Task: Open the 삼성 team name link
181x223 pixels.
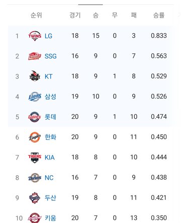Action: 50,97
